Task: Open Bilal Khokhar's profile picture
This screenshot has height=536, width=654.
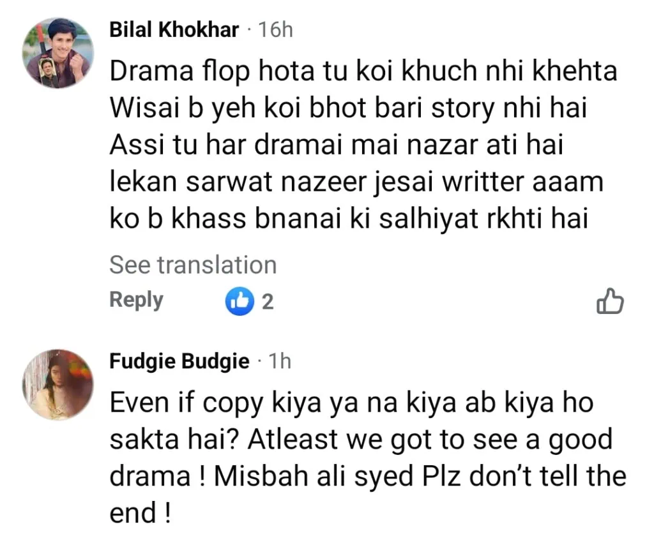Action: point(58,53)
